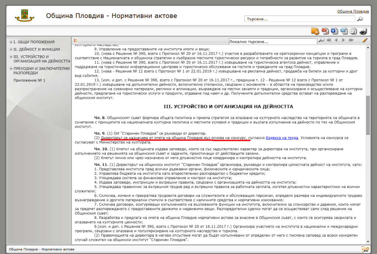This screenshot has height=254, width=377.
Task: Click the home folder icon in toolbar
Action: tap(315, 31)
